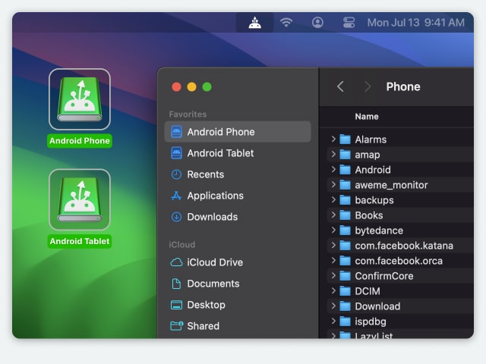Click the ispdbg folder icon
Screen dimensions: 486x364
pyautogui.click(x=345, y=322)
